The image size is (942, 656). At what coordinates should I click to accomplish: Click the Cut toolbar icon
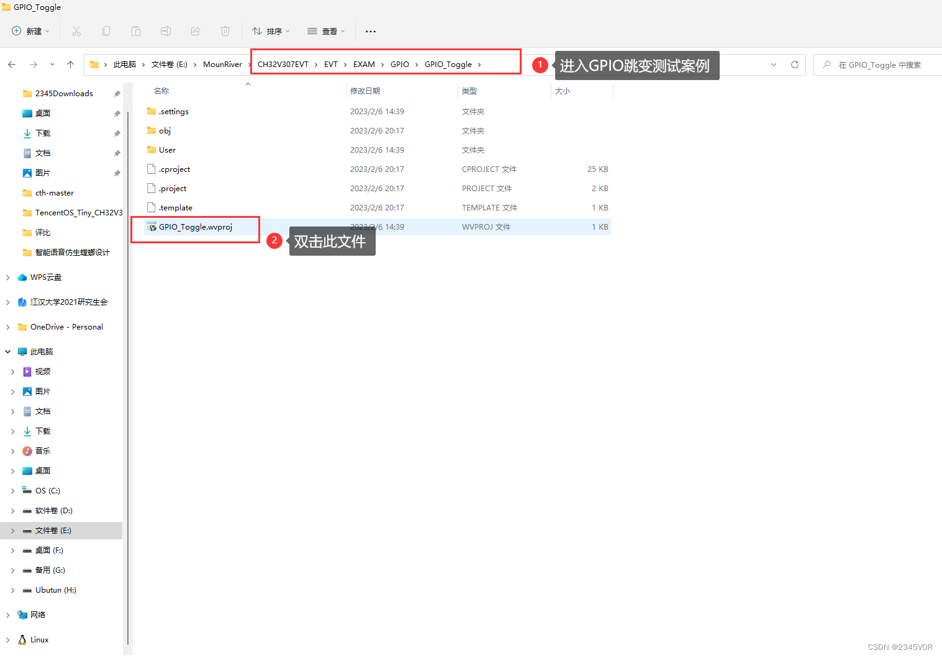click(x=76, y=31)
